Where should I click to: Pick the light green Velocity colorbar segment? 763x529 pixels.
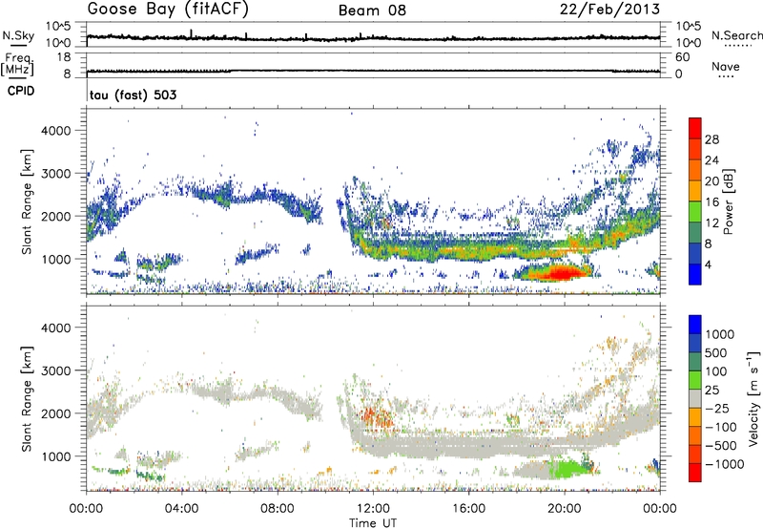pos(695,380)
